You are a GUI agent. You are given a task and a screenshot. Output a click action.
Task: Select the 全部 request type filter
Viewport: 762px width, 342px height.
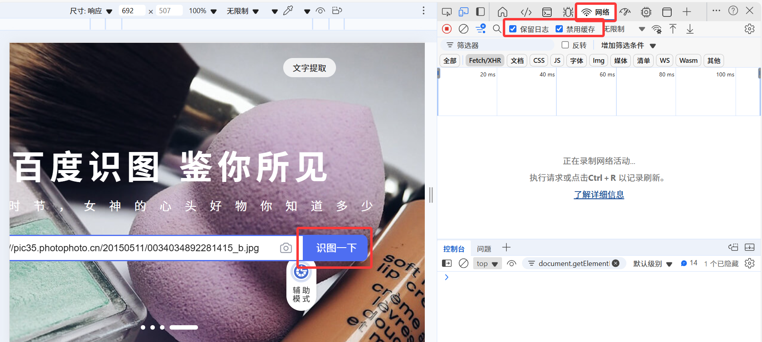[450, 60]
